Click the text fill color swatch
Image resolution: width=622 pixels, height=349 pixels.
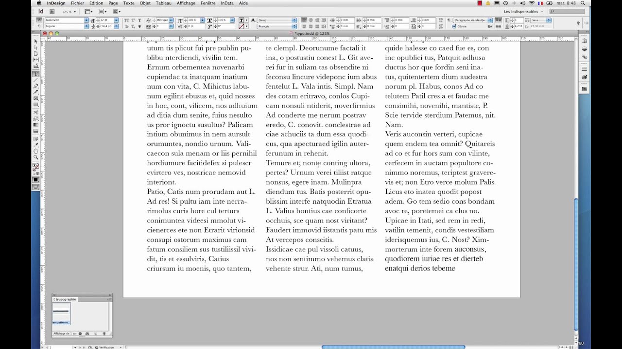tap(241, 20)
